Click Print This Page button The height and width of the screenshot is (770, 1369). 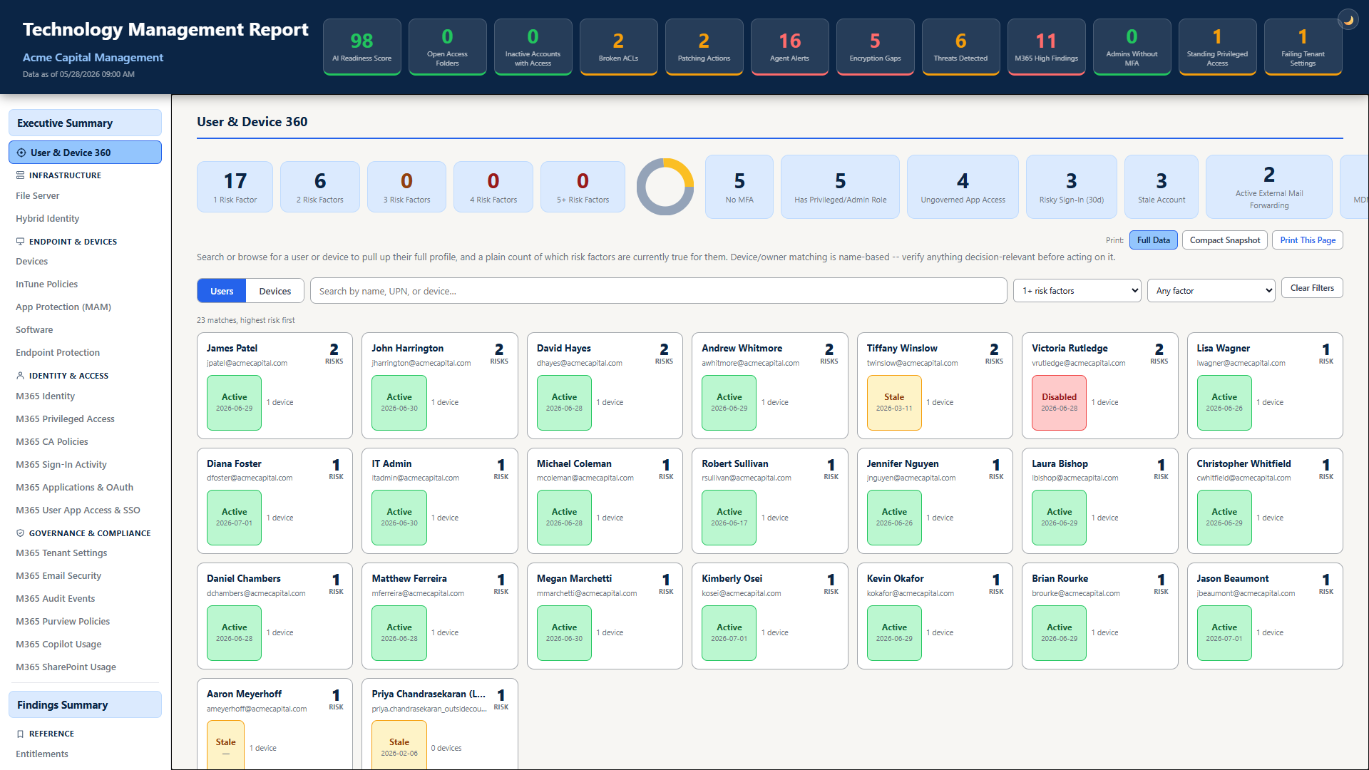pos(1308,240)
